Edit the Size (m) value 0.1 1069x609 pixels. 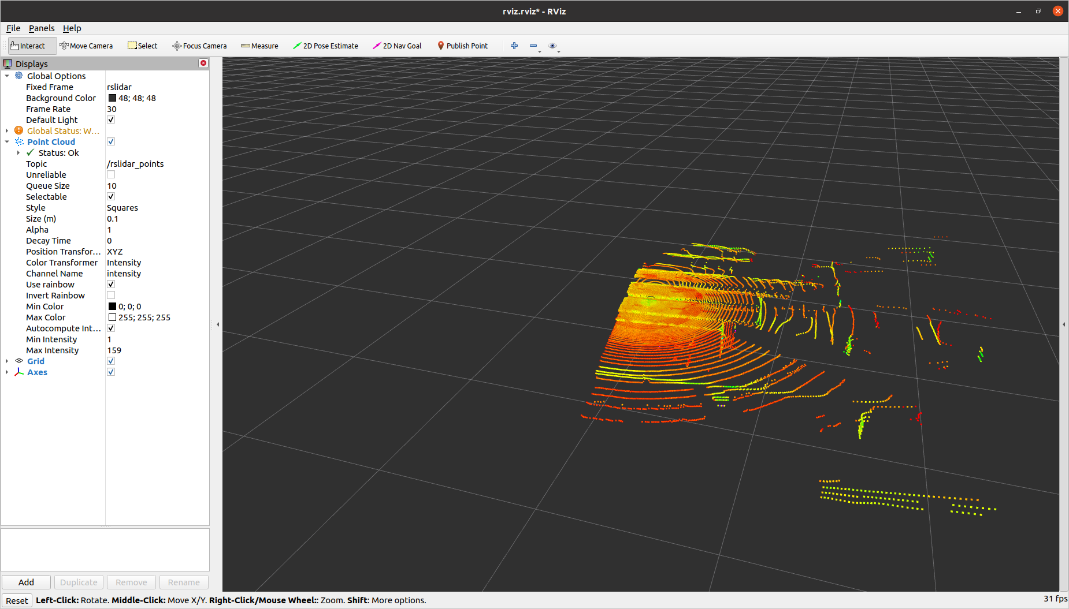pyautogui.click(x=157, y=218)
